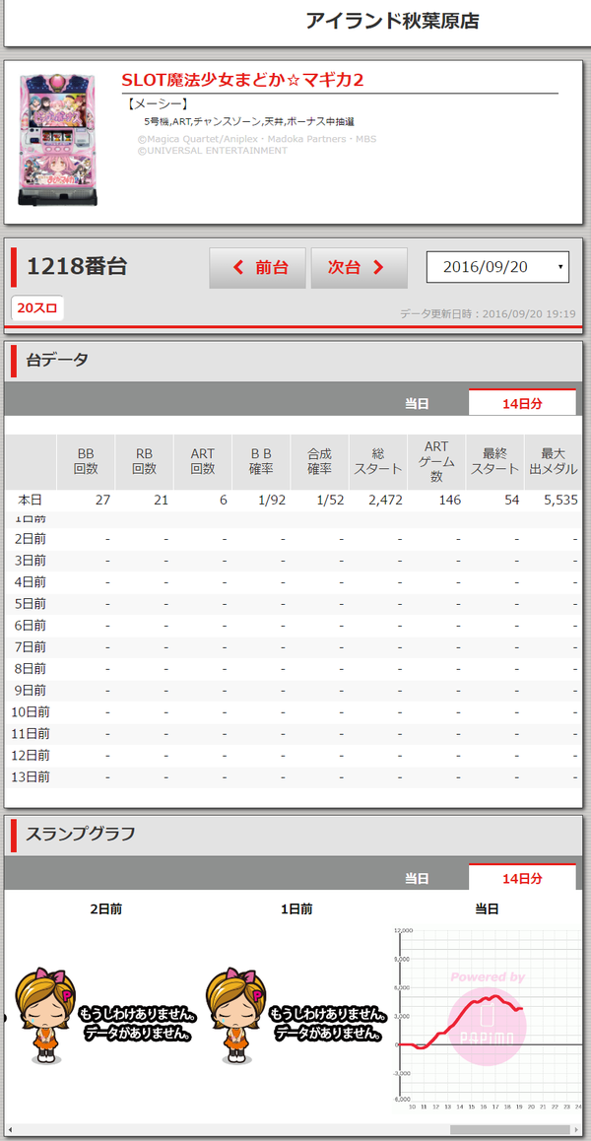This screenshot has width=591, height=1141.
Task: Click the 1218番台 machine number heading
Action: (77, 267)
